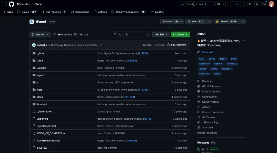The image size is (277, 153).
Task: Open the Releases 114 heading
Action: (206, 142)
